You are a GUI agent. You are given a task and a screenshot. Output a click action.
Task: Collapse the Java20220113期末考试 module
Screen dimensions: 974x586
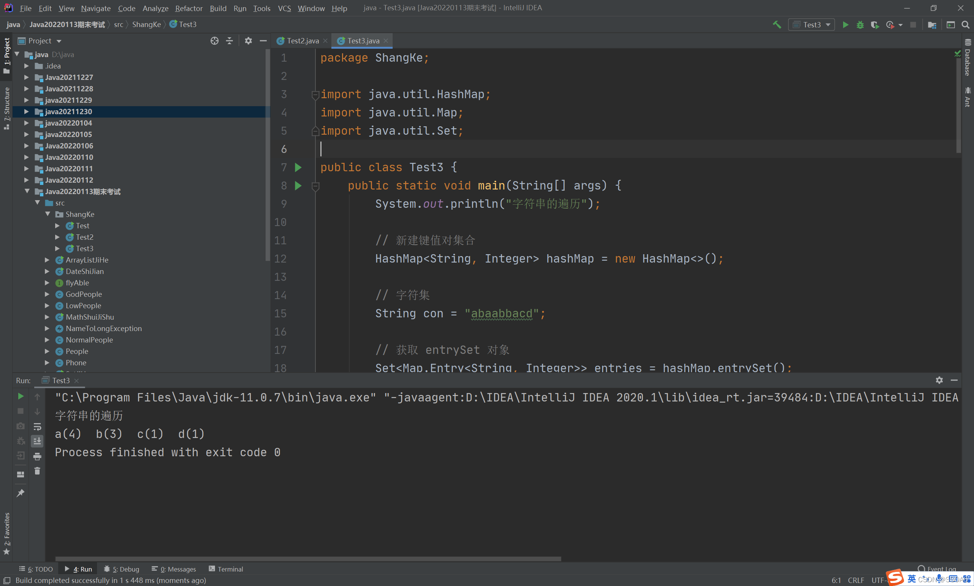[x=27, y=191]
